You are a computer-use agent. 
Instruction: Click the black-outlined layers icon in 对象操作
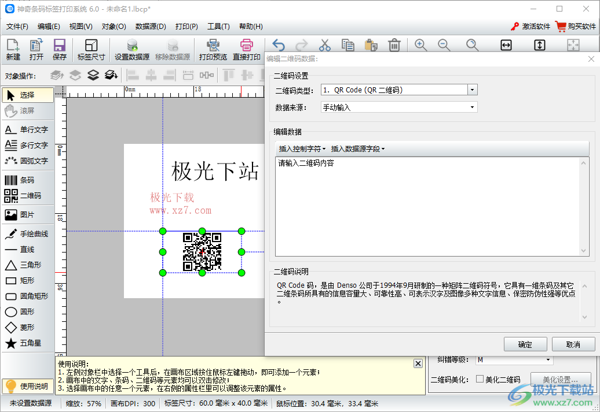click(x=93, y=75)
